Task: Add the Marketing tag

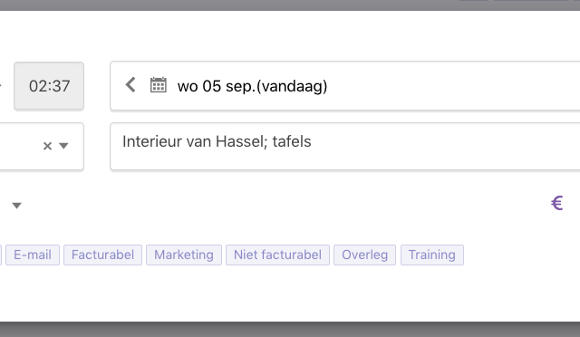Action: coord(184,255)
